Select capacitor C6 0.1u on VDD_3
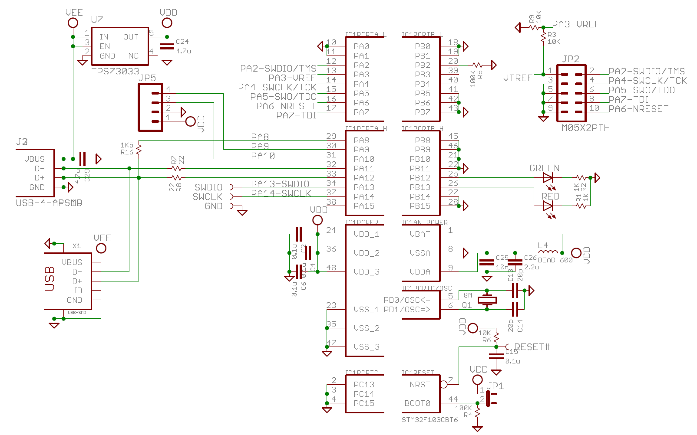The image size is (697, 435). tap(298, 271)
